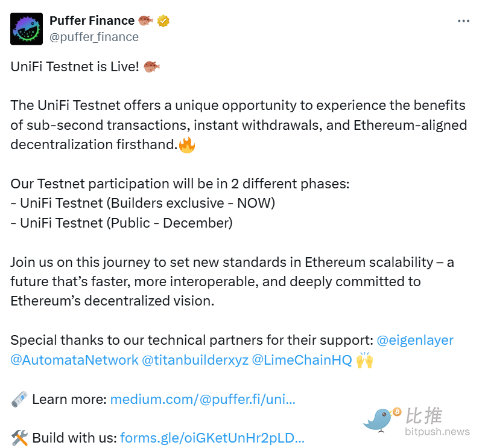Open the three-dot more options menu
The width and height of the screenshot is (482, 448).
[x=463, y=21]
